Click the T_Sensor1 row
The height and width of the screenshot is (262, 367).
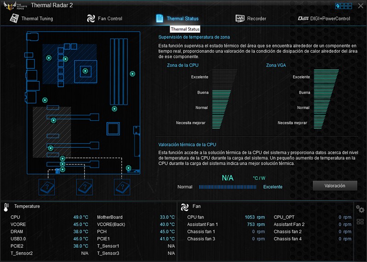click(x=136, y=246)
